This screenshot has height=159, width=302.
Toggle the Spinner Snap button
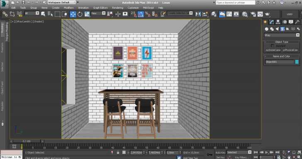155,14
